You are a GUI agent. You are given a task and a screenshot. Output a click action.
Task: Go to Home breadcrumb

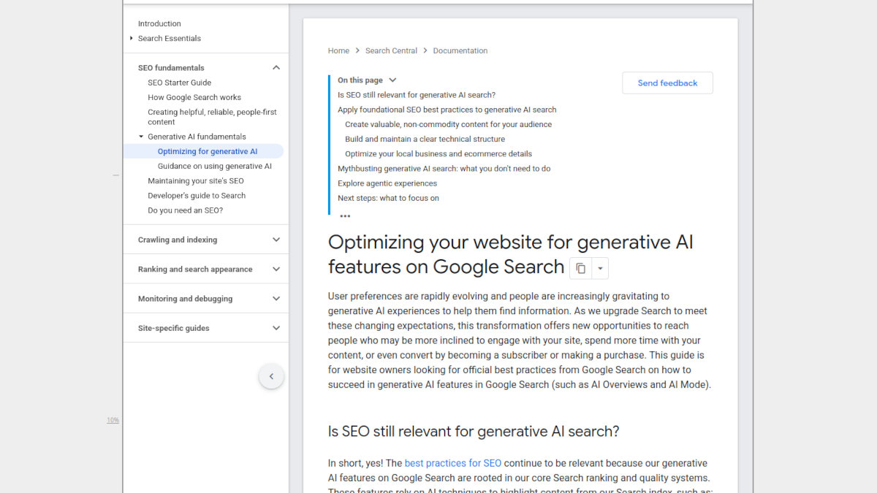tap(338, 50)
